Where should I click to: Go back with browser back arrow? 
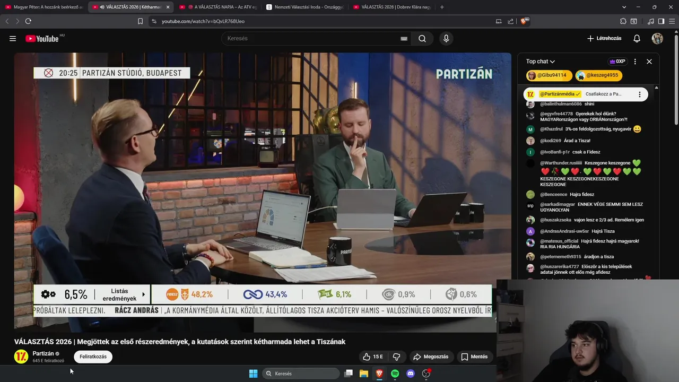coord(7,21)
